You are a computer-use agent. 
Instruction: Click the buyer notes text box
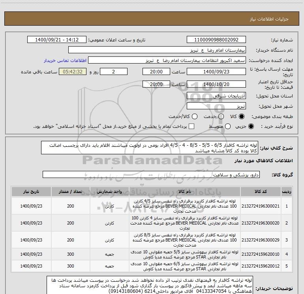click(150, 286)
